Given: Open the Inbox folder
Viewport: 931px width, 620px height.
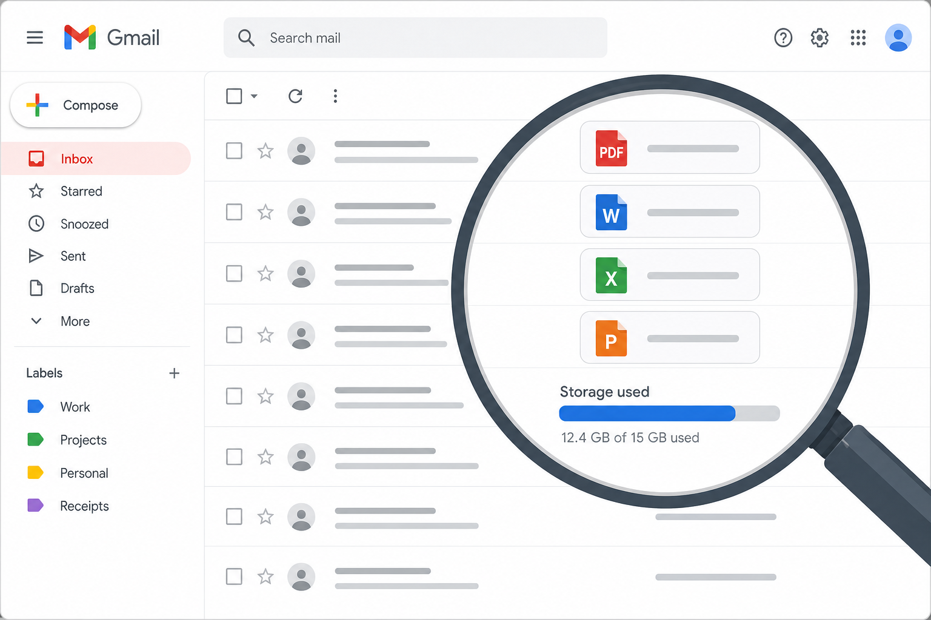Looking at the screenshot, I should [x=95, y=159].
